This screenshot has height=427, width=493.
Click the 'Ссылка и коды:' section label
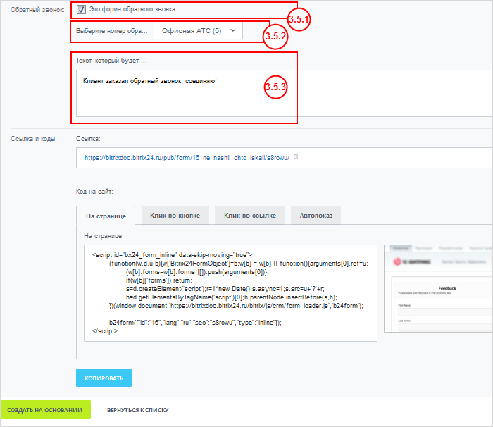(34, 139)
